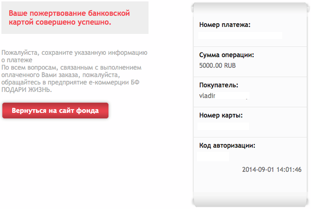Click the curled bottom edge of the receipt
The width and height of the screenshot is (311, 209).
click(249, 202)
